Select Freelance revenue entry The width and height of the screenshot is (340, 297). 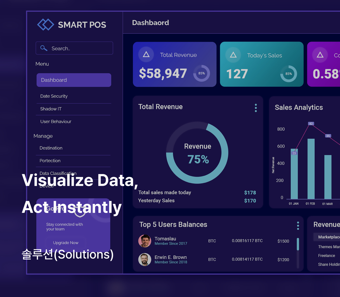coord(327,256)
